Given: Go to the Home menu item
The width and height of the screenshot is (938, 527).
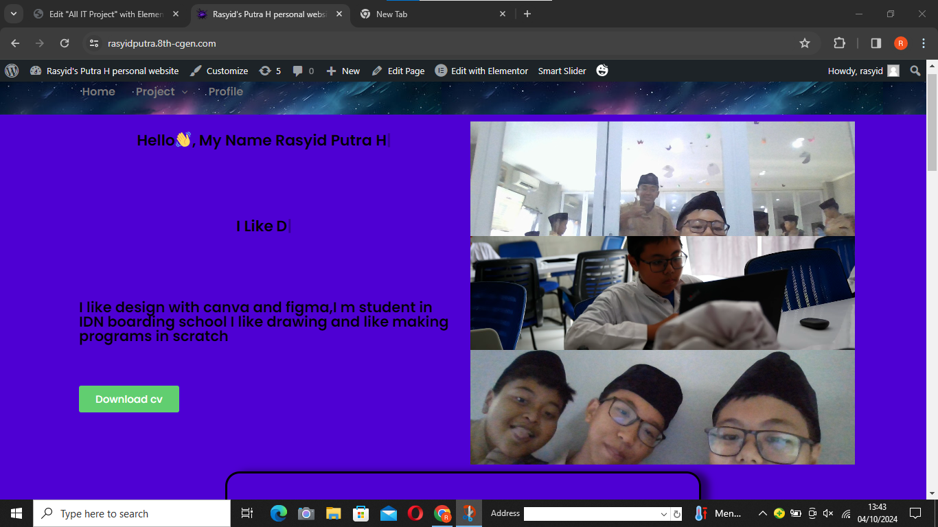Looking at the screenshot, I should (98, 91).
